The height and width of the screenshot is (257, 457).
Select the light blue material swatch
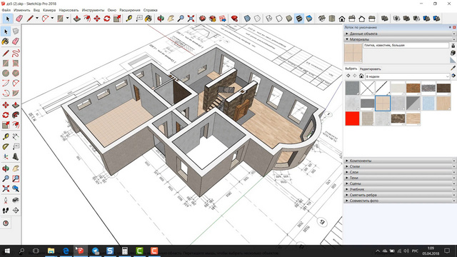click(x=428, y=103)
